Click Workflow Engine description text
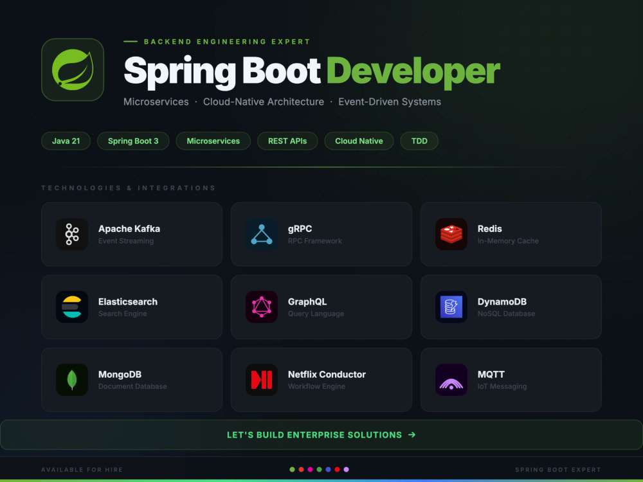This screenshot has width=643, height=482. (316, 386)
